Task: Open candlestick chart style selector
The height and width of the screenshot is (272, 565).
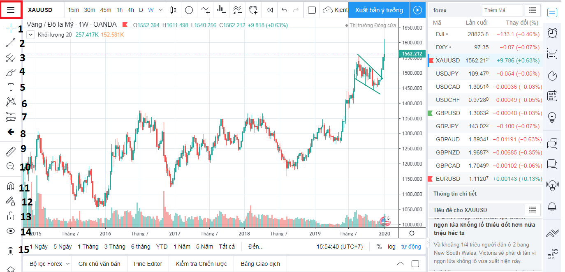Action: pos(173,10)
